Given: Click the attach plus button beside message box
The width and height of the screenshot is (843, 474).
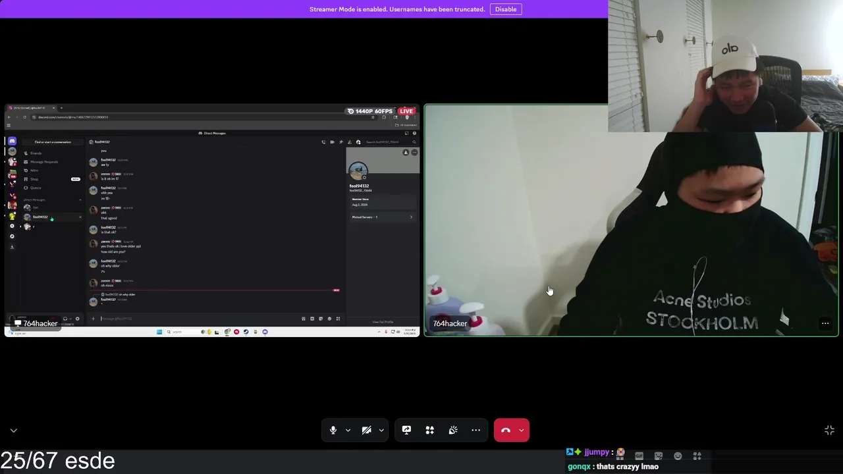Looking at the screenshot, I should coord(93,319).
